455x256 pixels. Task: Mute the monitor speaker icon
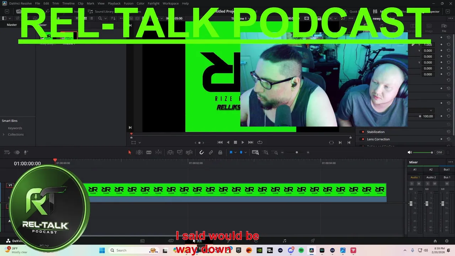tap(409, 153)
